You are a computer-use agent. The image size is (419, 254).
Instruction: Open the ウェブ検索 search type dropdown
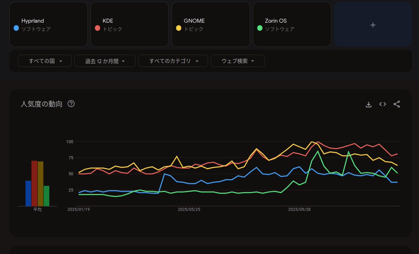click(238, 61)
